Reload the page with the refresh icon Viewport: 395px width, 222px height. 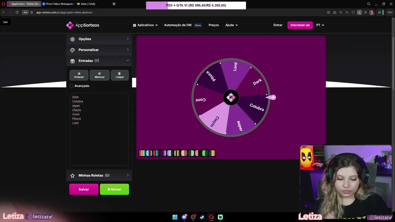[17, 12]
